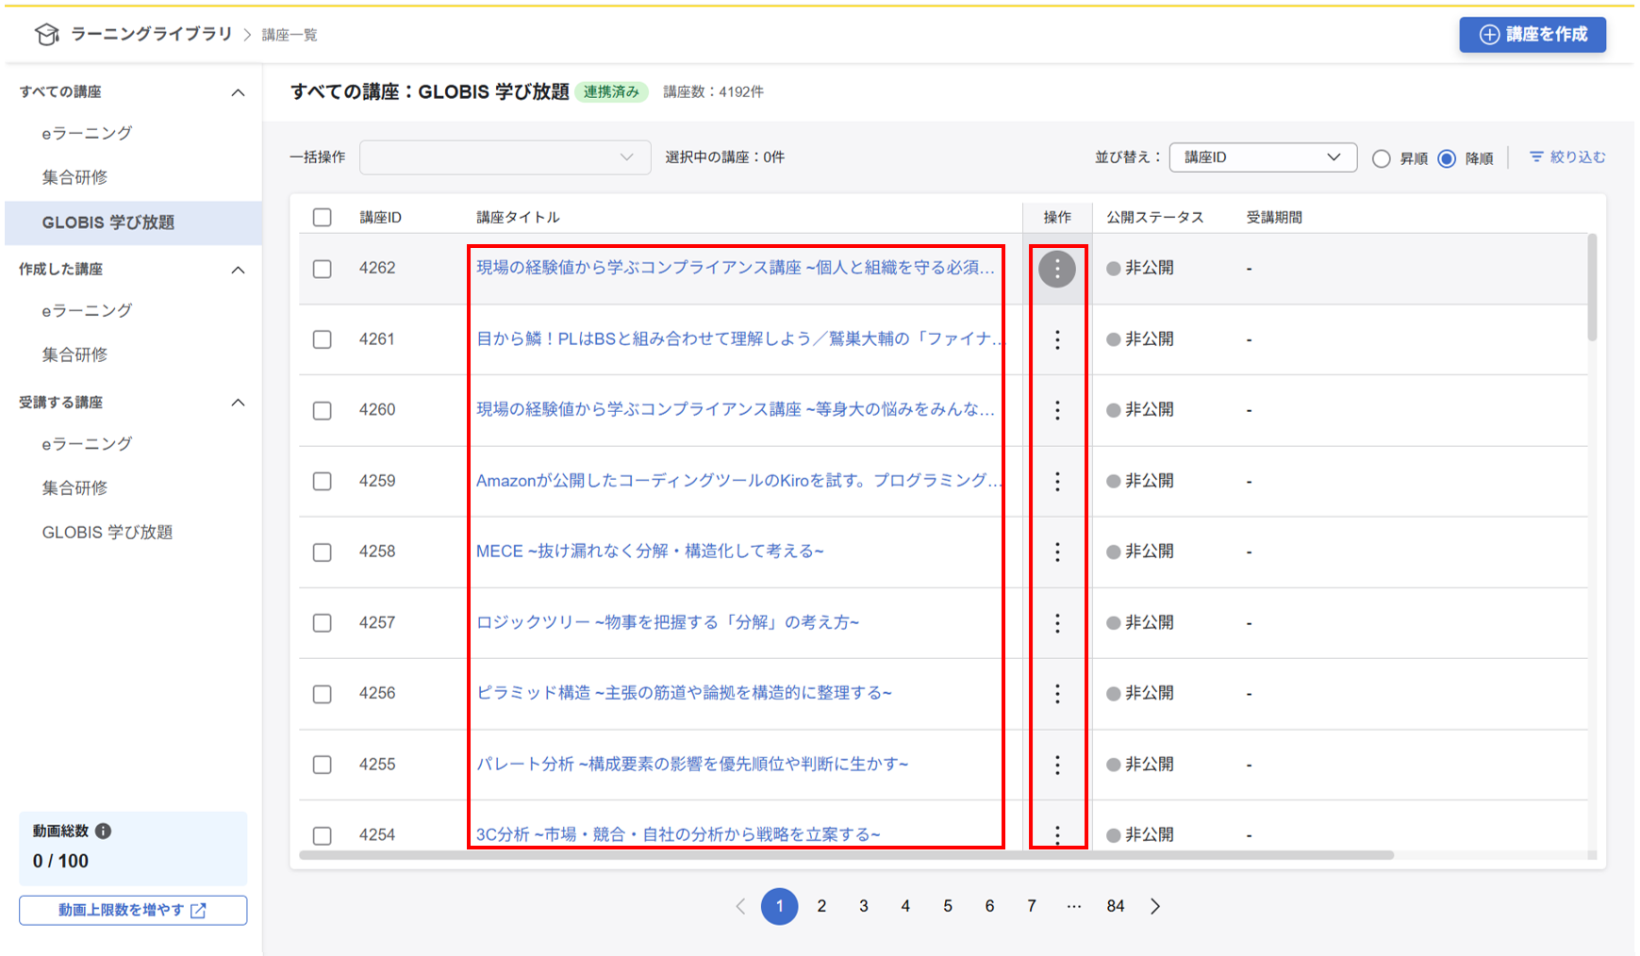Click the 講座を作成 button

(x=1532, y=35)
